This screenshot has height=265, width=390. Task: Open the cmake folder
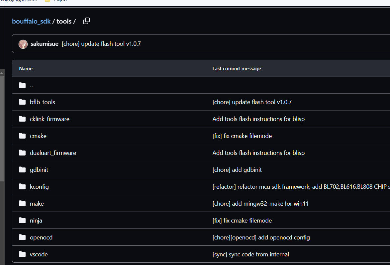point(38,136)
